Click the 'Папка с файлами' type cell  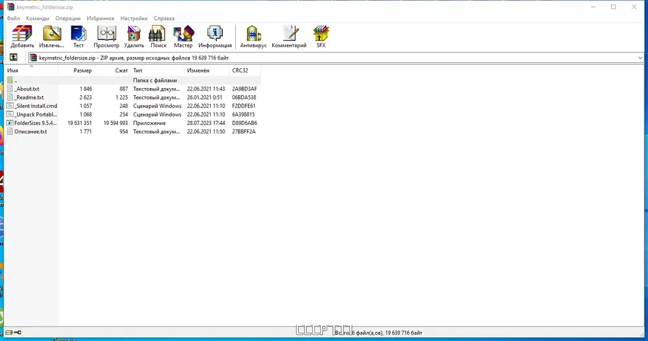(155, 80)
